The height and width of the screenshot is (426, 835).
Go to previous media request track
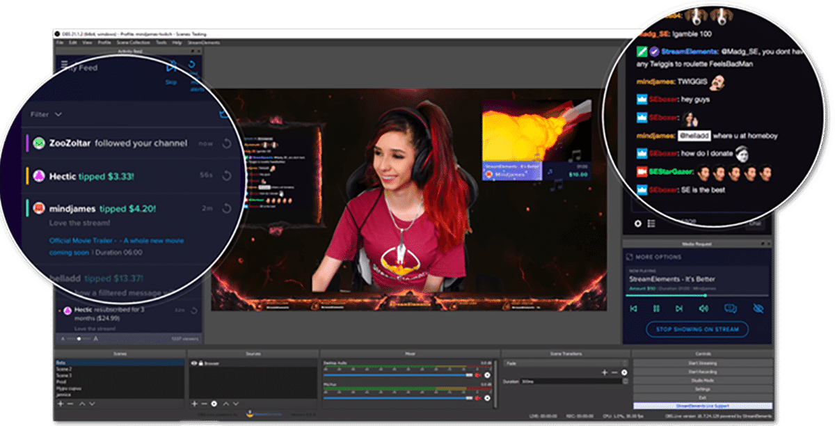tap(633, 308)
